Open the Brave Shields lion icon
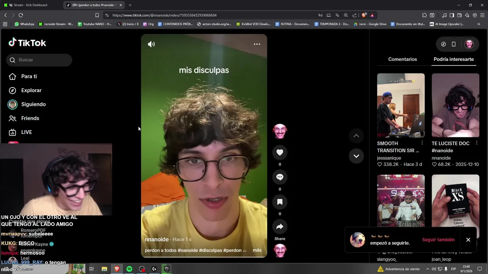 tap(364, 15)
